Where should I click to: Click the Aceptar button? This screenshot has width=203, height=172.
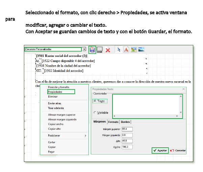[x=160, y=150]
